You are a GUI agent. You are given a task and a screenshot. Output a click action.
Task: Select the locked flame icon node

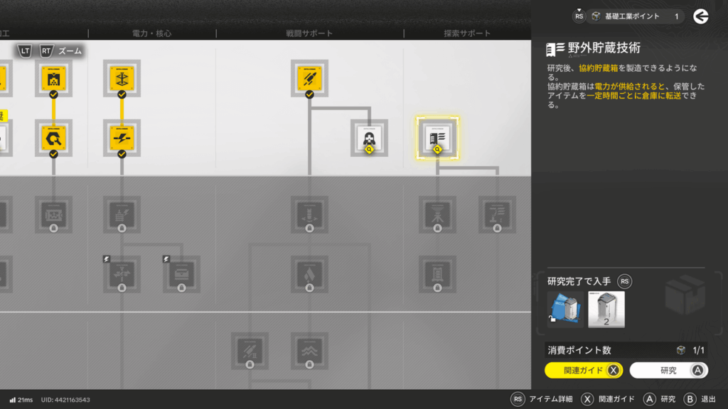tap(309, 273)
